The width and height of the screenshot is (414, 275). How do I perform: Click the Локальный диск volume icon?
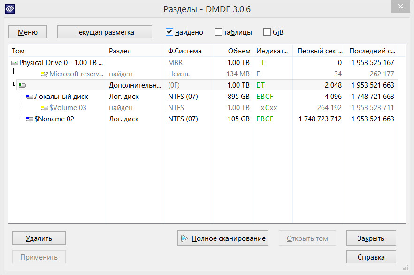click(x=30, y=97)
